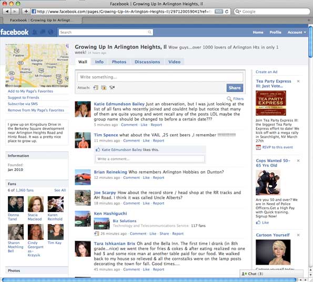313x282 pixels.
Task: Open the Google search magnifier dropdown
Action: pyautogui.click(x=238, y=12)
